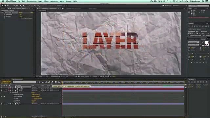Open the Window menu
The height and width of the screenshot is (118, 210).
[68, 1]
